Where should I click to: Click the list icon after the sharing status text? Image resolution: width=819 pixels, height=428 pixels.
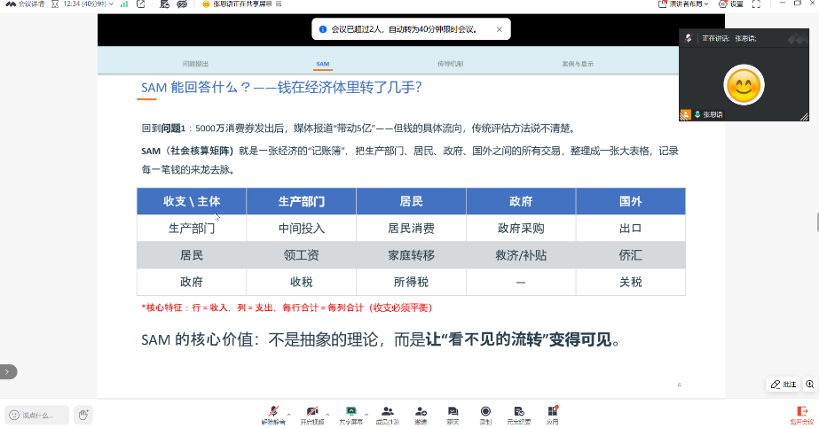279,4
